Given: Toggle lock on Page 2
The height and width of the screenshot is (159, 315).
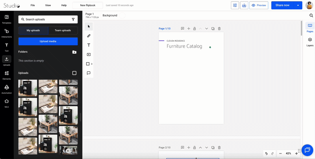Looking at the screenshot, I should [x=195, y=148].
